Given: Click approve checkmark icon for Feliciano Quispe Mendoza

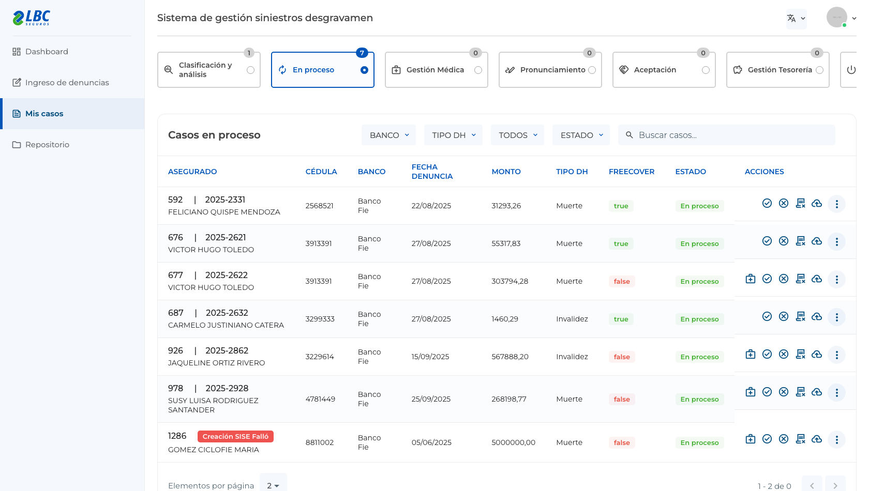Looking at the screenshot, I should pyautogui.click(x=767, y=203).
